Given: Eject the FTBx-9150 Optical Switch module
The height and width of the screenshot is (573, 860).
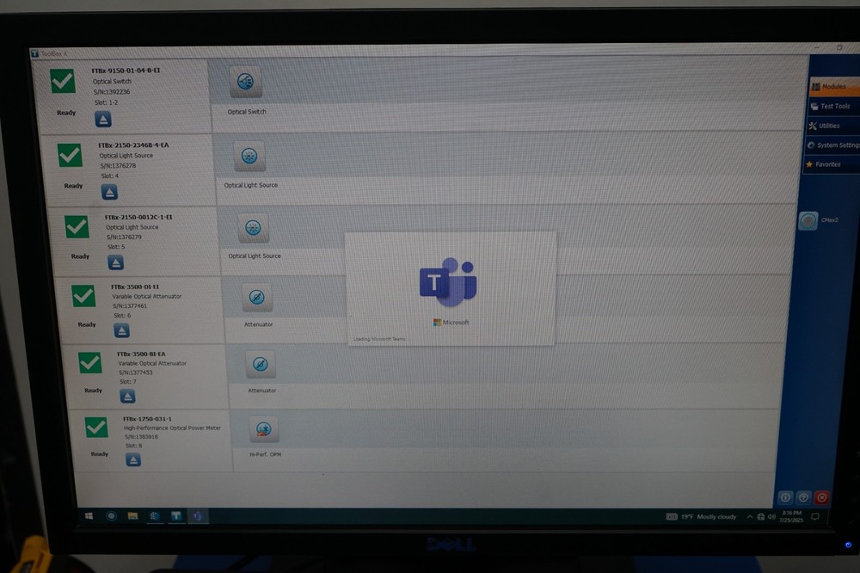Looking at the screenshot, I should [x=103, y=119].
